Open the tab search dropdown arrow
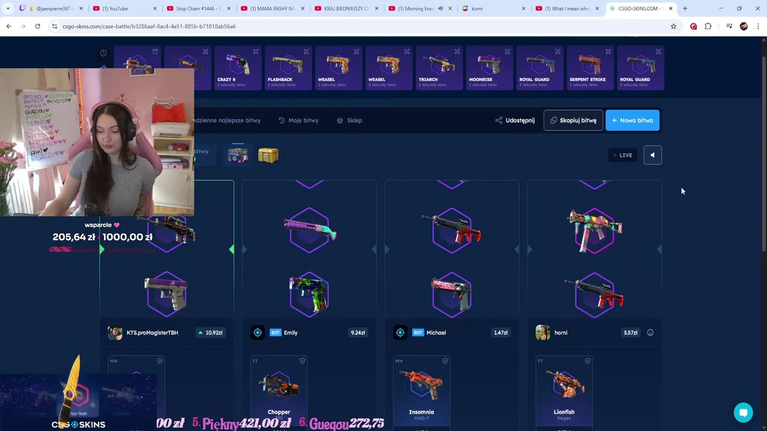767x431 pixels. pyautogui.click(x=8, y=8)
